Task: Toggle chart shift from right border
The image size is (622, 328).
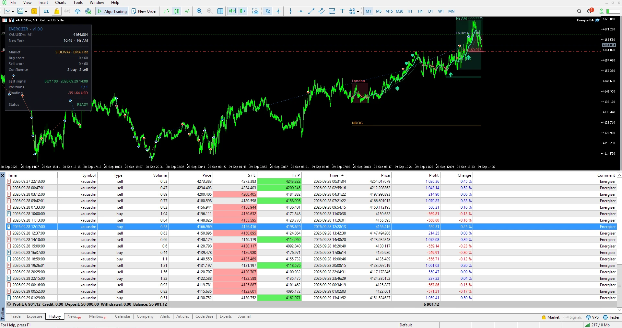Action: 243,11
